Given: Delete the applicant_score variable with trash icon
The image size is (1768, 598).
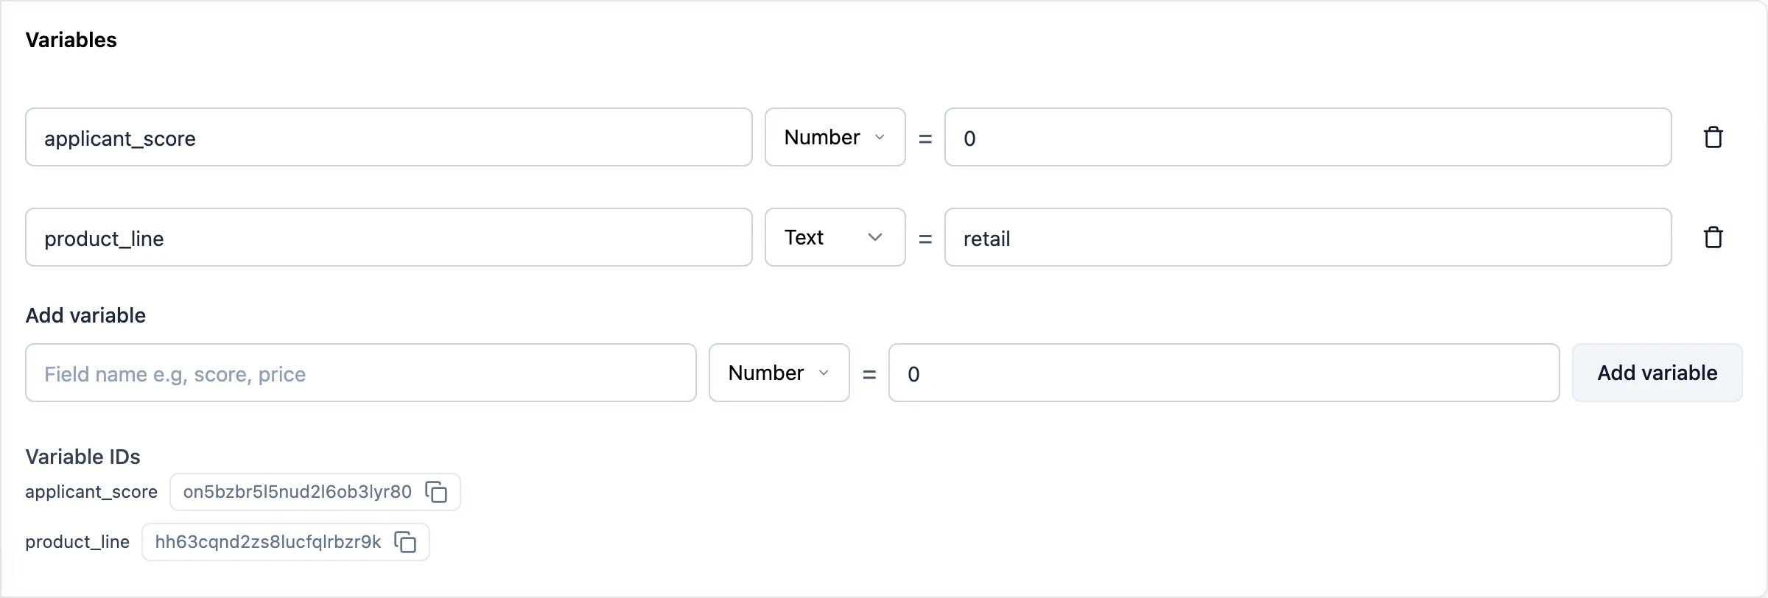Looking at the screenshot, I should pyautogui.click(x=1713, y=138).
